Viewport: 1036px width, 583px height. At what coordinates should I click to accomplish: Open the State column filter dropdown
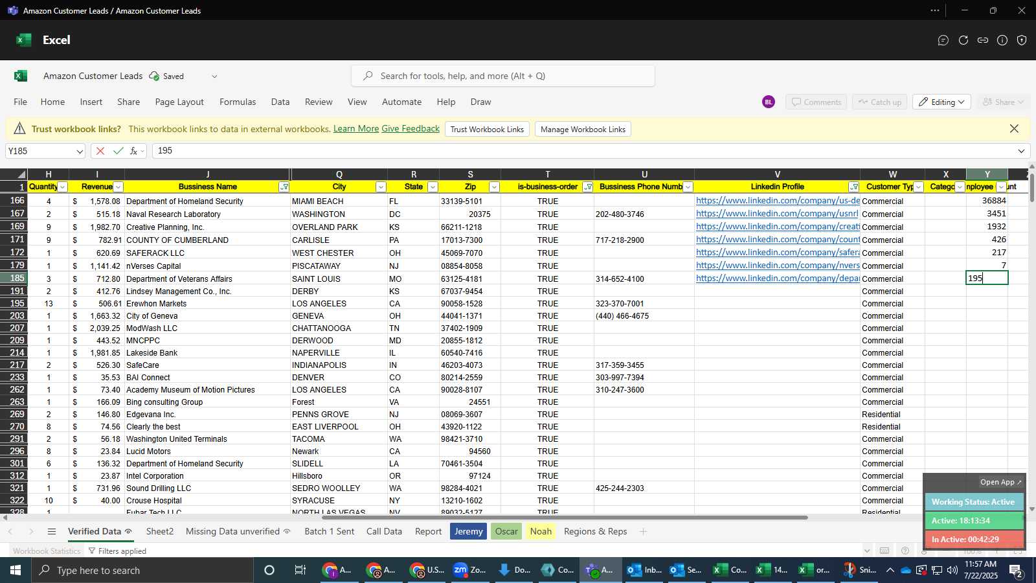(433, 187)
